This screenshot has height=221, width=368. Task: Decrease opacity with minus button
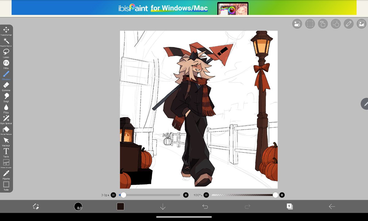coord(206,195)
